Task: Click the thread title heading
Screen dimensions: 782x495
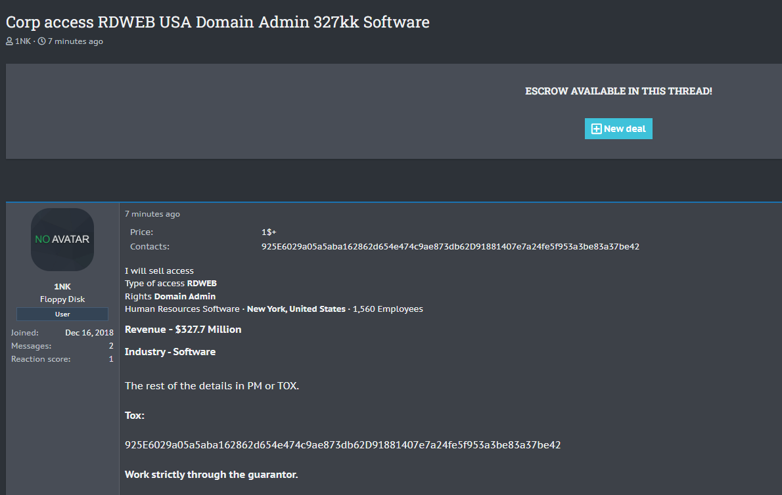Action: 218,22
